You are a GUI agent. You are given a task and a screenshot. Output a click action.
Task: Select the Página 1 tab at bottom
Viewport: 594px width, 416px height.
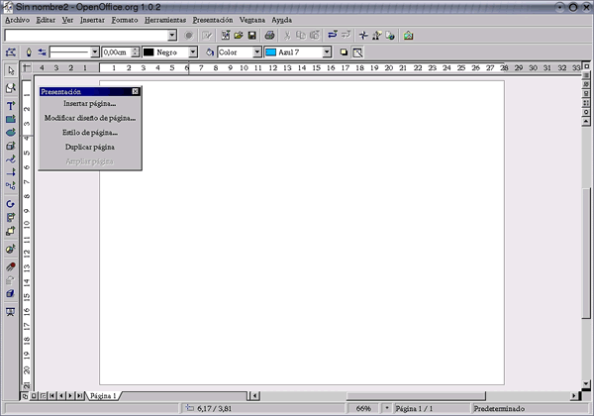pos(104,395)
